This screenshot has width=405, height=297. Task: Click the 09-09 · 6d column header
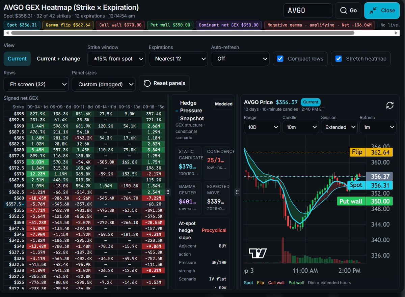pos(60,107)
